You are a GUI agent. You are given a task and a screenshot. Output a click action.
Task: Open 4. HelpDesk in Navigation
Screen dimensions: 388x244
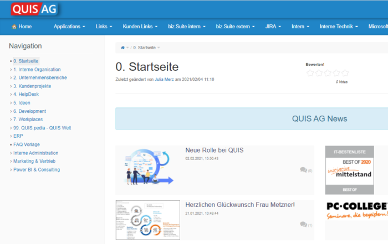pos(26,94)
